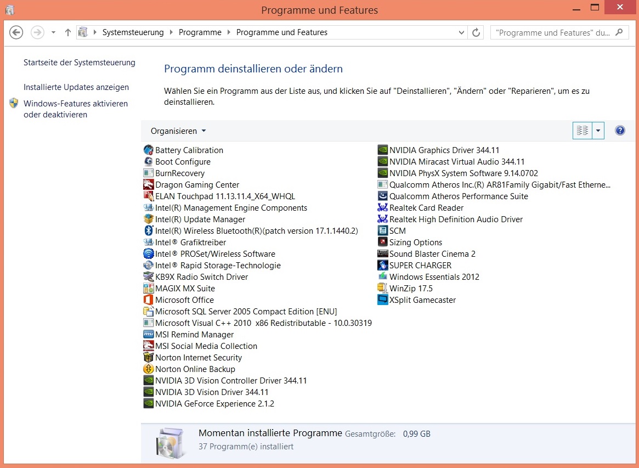
Task: Click Programme in the breadcrumb path
Action: (x=200, y=32)
